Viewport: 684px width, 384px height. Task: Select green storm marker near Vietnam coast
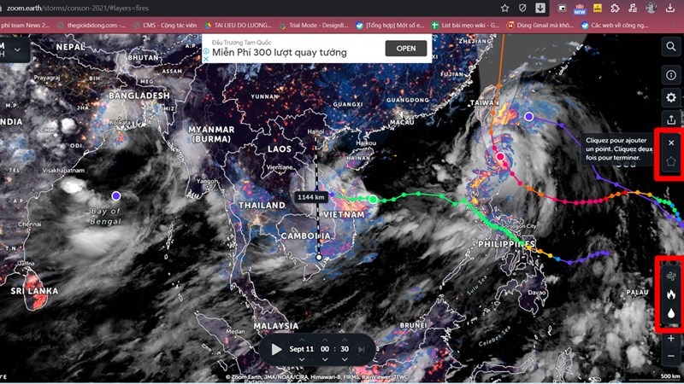point(373,200)
